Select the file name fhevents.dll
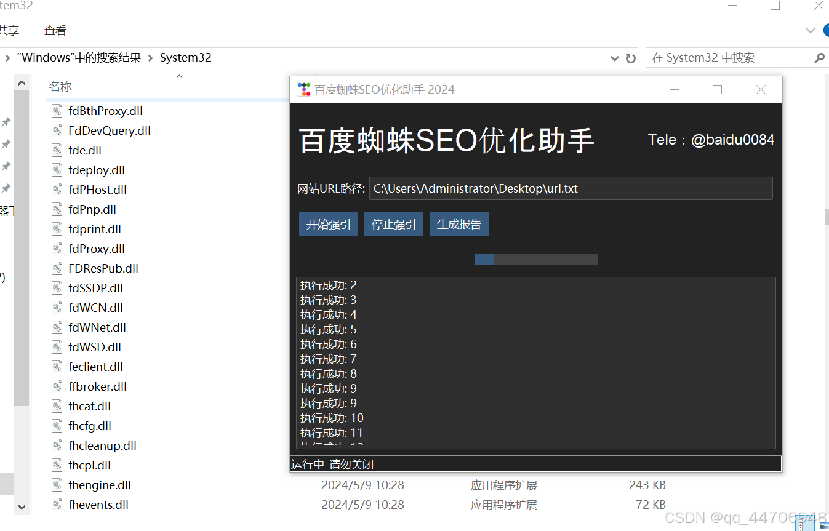This screenshot has height=531, width=829. pyautogui.click(x=98, y=505)
